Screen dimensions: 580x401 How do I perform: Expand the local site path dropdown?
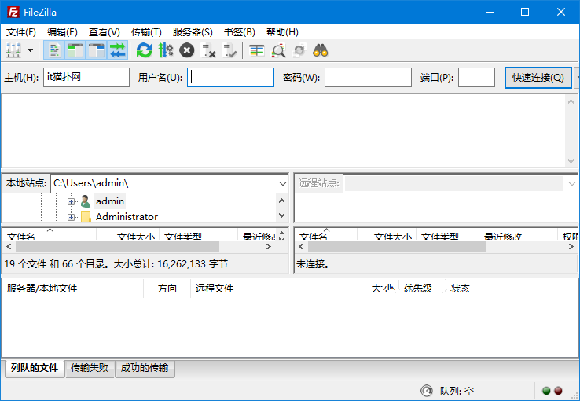283,183
